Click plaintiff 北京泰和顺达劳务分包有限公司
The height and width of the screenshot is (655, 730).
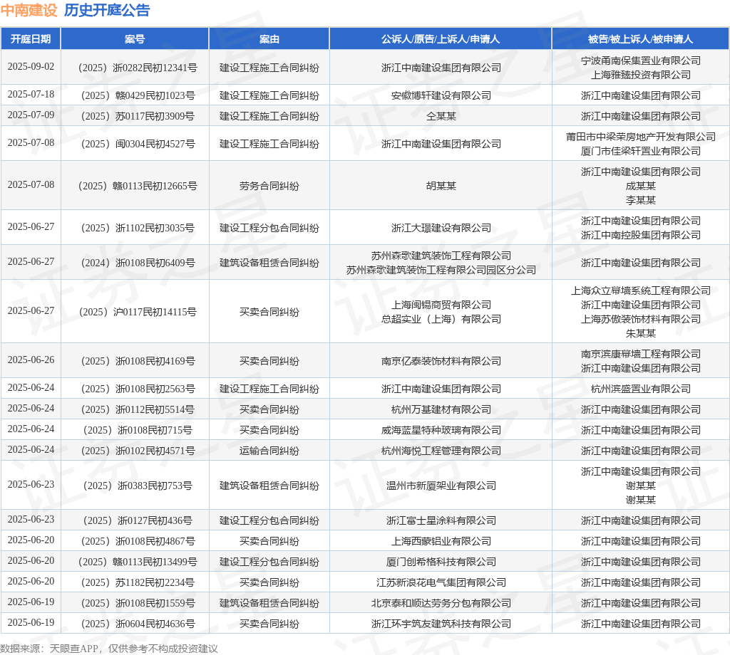[x=441, y=604]
